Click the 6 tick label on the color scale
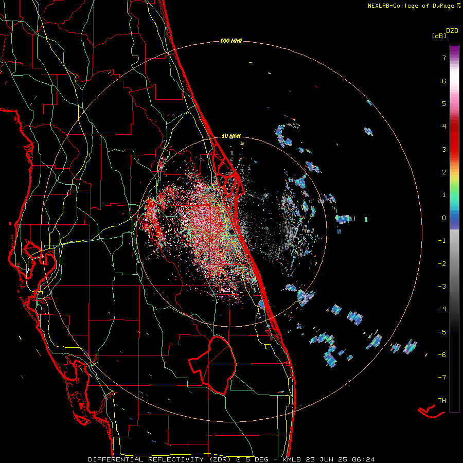The image size is (463, 463). click(x=444, y=81)
